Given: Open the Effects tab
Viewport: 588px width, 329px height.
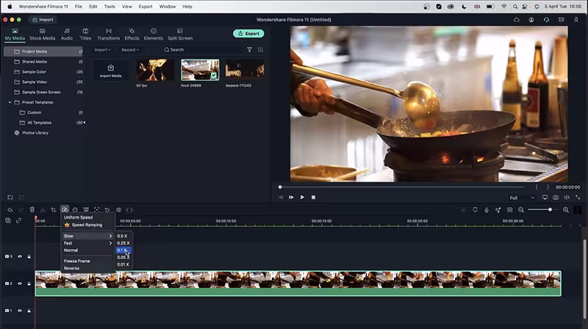Looking at the screenshot, I should pyautogui.click(x=132, y=34).
